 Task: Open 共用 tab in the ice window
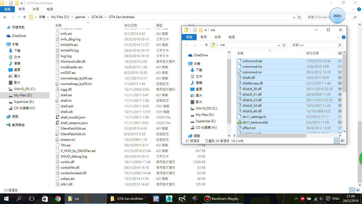pos(218,37)
